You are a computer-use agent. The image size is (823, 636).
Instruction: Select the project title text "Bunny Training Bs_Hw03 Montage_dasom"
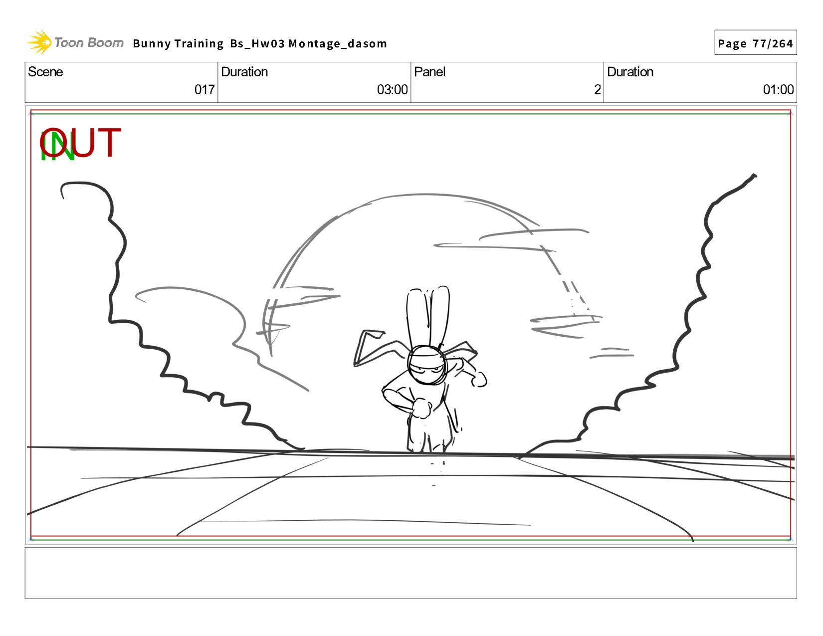[x=260, y=44]
